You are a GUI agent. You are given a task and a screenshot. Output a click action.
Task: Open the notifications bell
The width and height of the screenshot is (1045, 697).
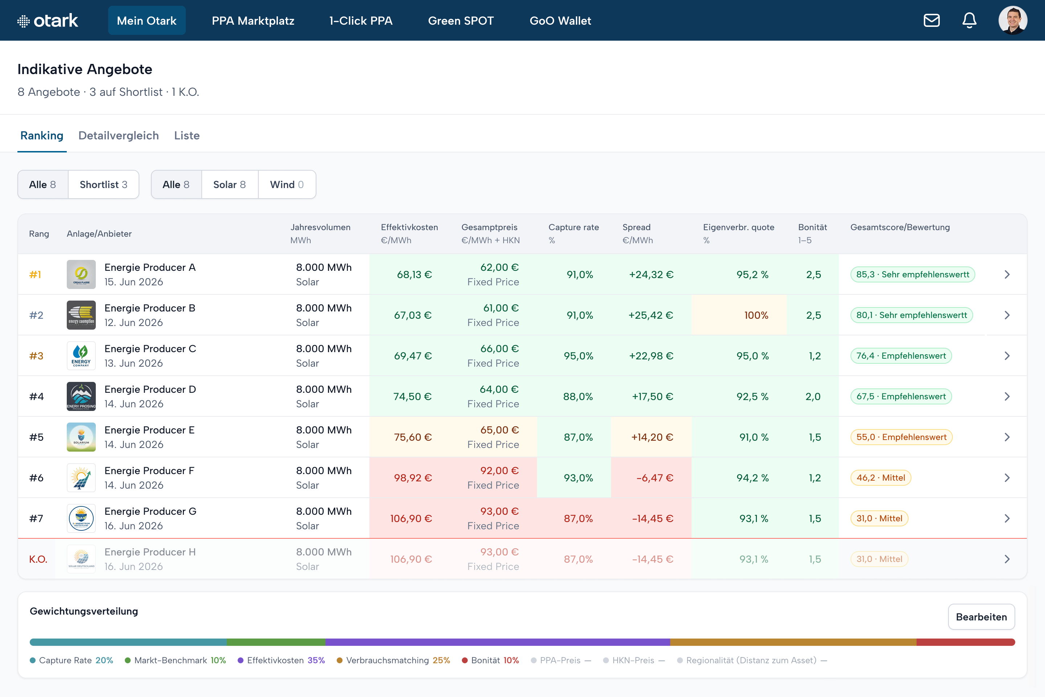point(969,20)
